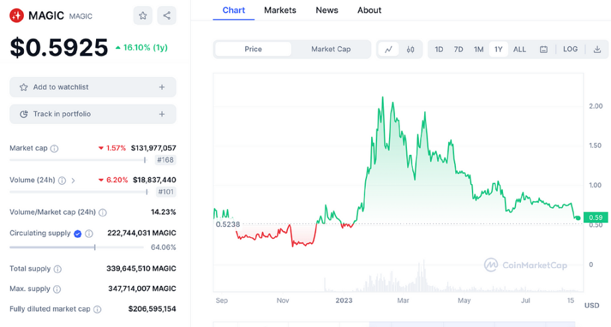
Task: Click the 14.23% volume ratio value
Action: [163, 212]
